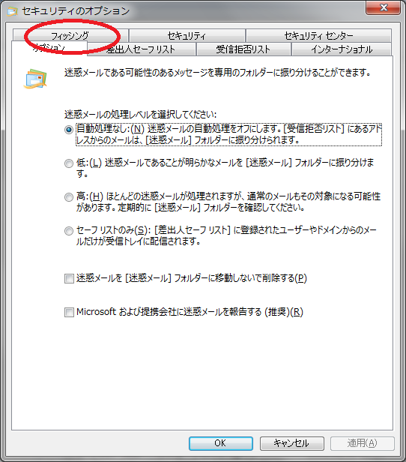Viewport: 406px width, 462px height.
Task: Click the OK button
Action: [221, 443]
